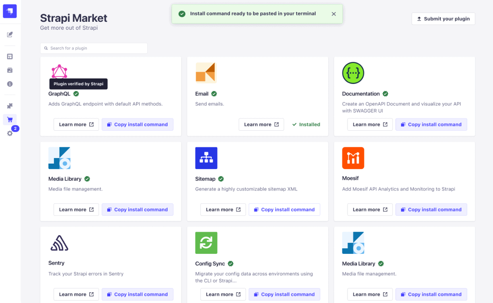
Task: Open Learn more for Sentry
Action: point(76,294)
